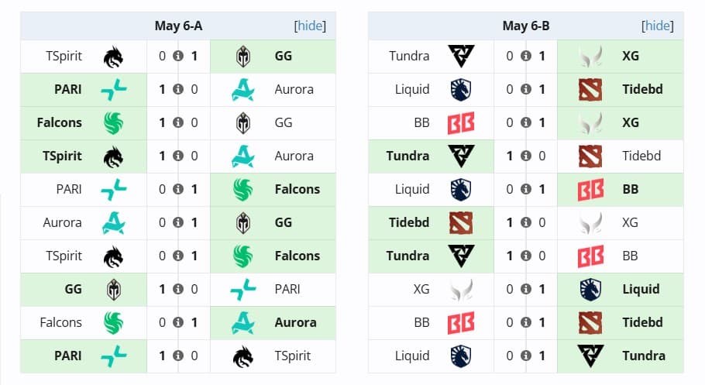This screenshot has height=385, width=705.
Task: Click the red BB logo in third row of May 6-B
Action: [x=461, y=122]
